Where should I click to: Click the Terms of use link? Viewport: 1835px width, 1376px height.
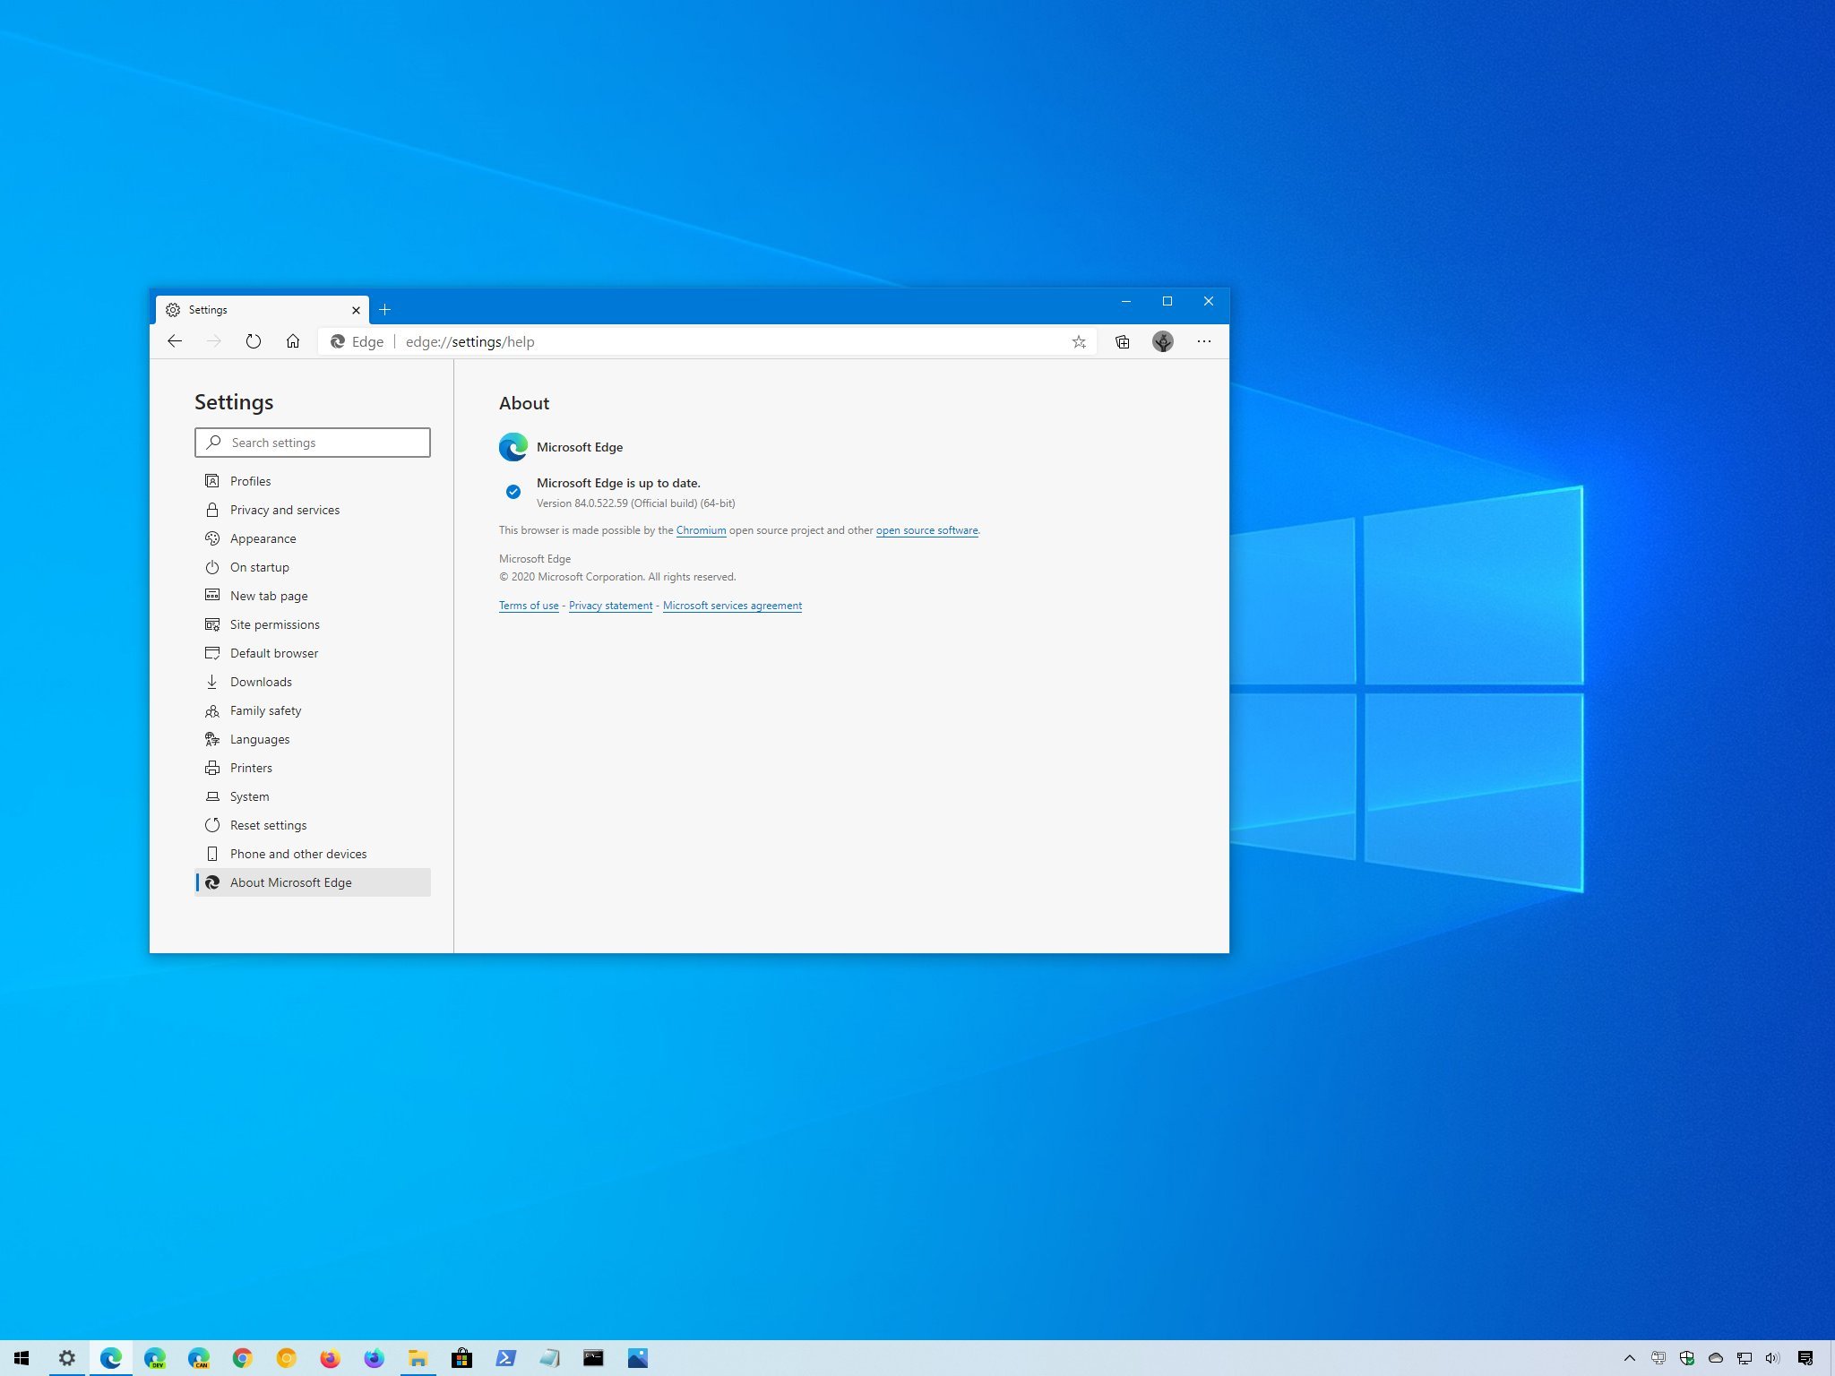(x=529, y=606)
